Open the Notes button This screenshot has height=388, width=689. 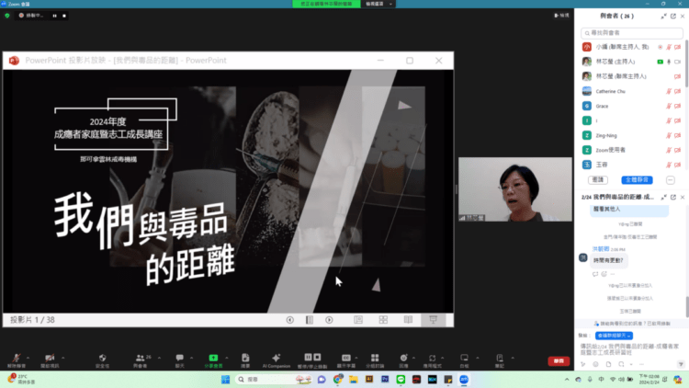click(x=500, y=359)
